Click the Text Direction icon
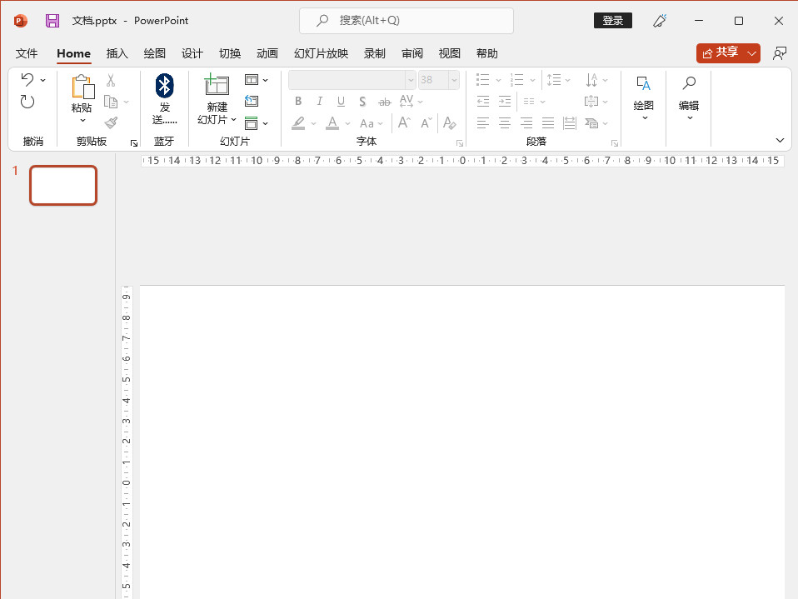798x599 pixels. pyautogui.click(x=591, y=79)
